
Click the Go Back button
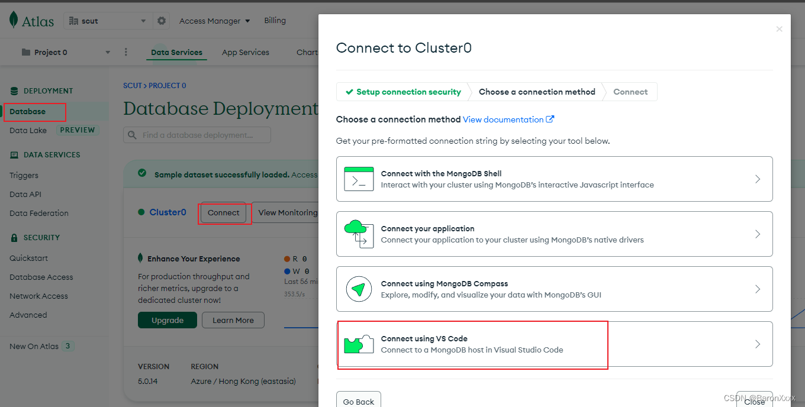click(359, 400)
